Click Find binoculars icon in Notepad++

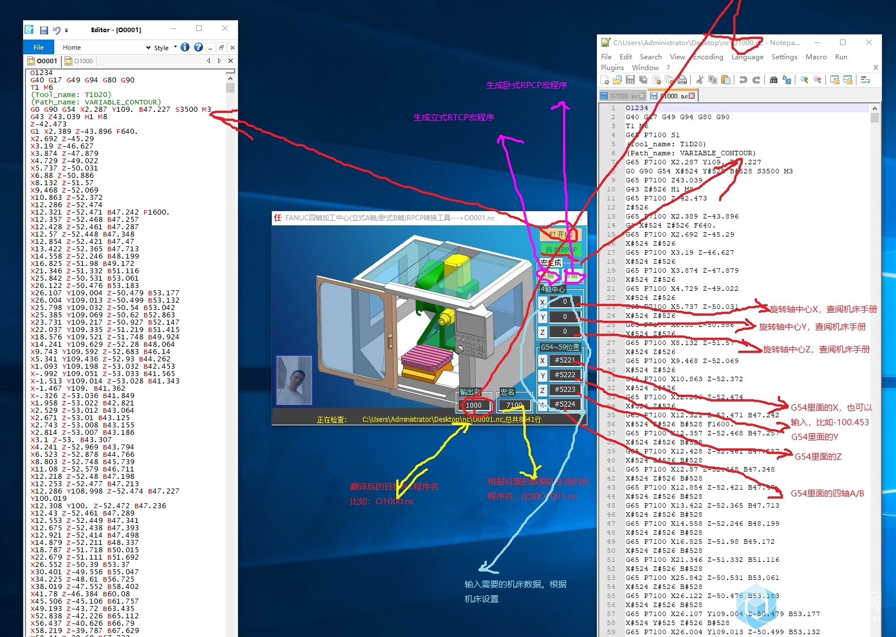pos(773,80)
